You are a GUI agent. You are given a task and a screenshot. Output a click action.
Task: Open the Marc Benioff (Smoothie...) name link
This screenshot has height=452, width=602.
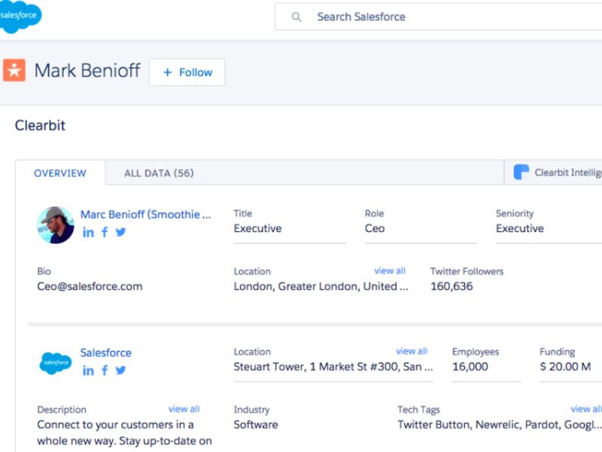(145, 214)
